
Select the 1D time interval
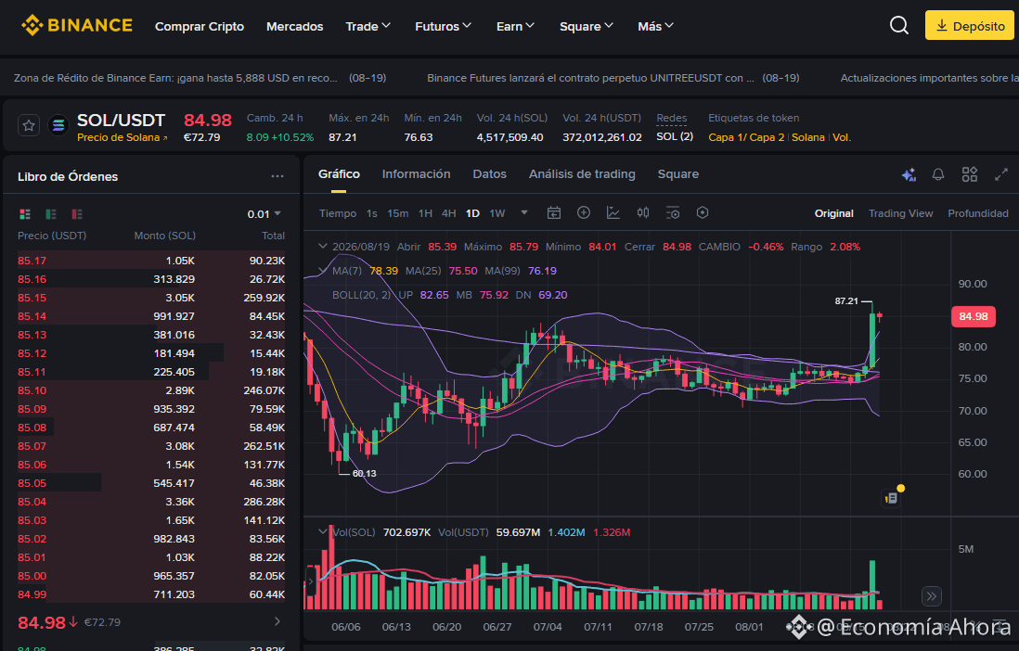(472, 213)
